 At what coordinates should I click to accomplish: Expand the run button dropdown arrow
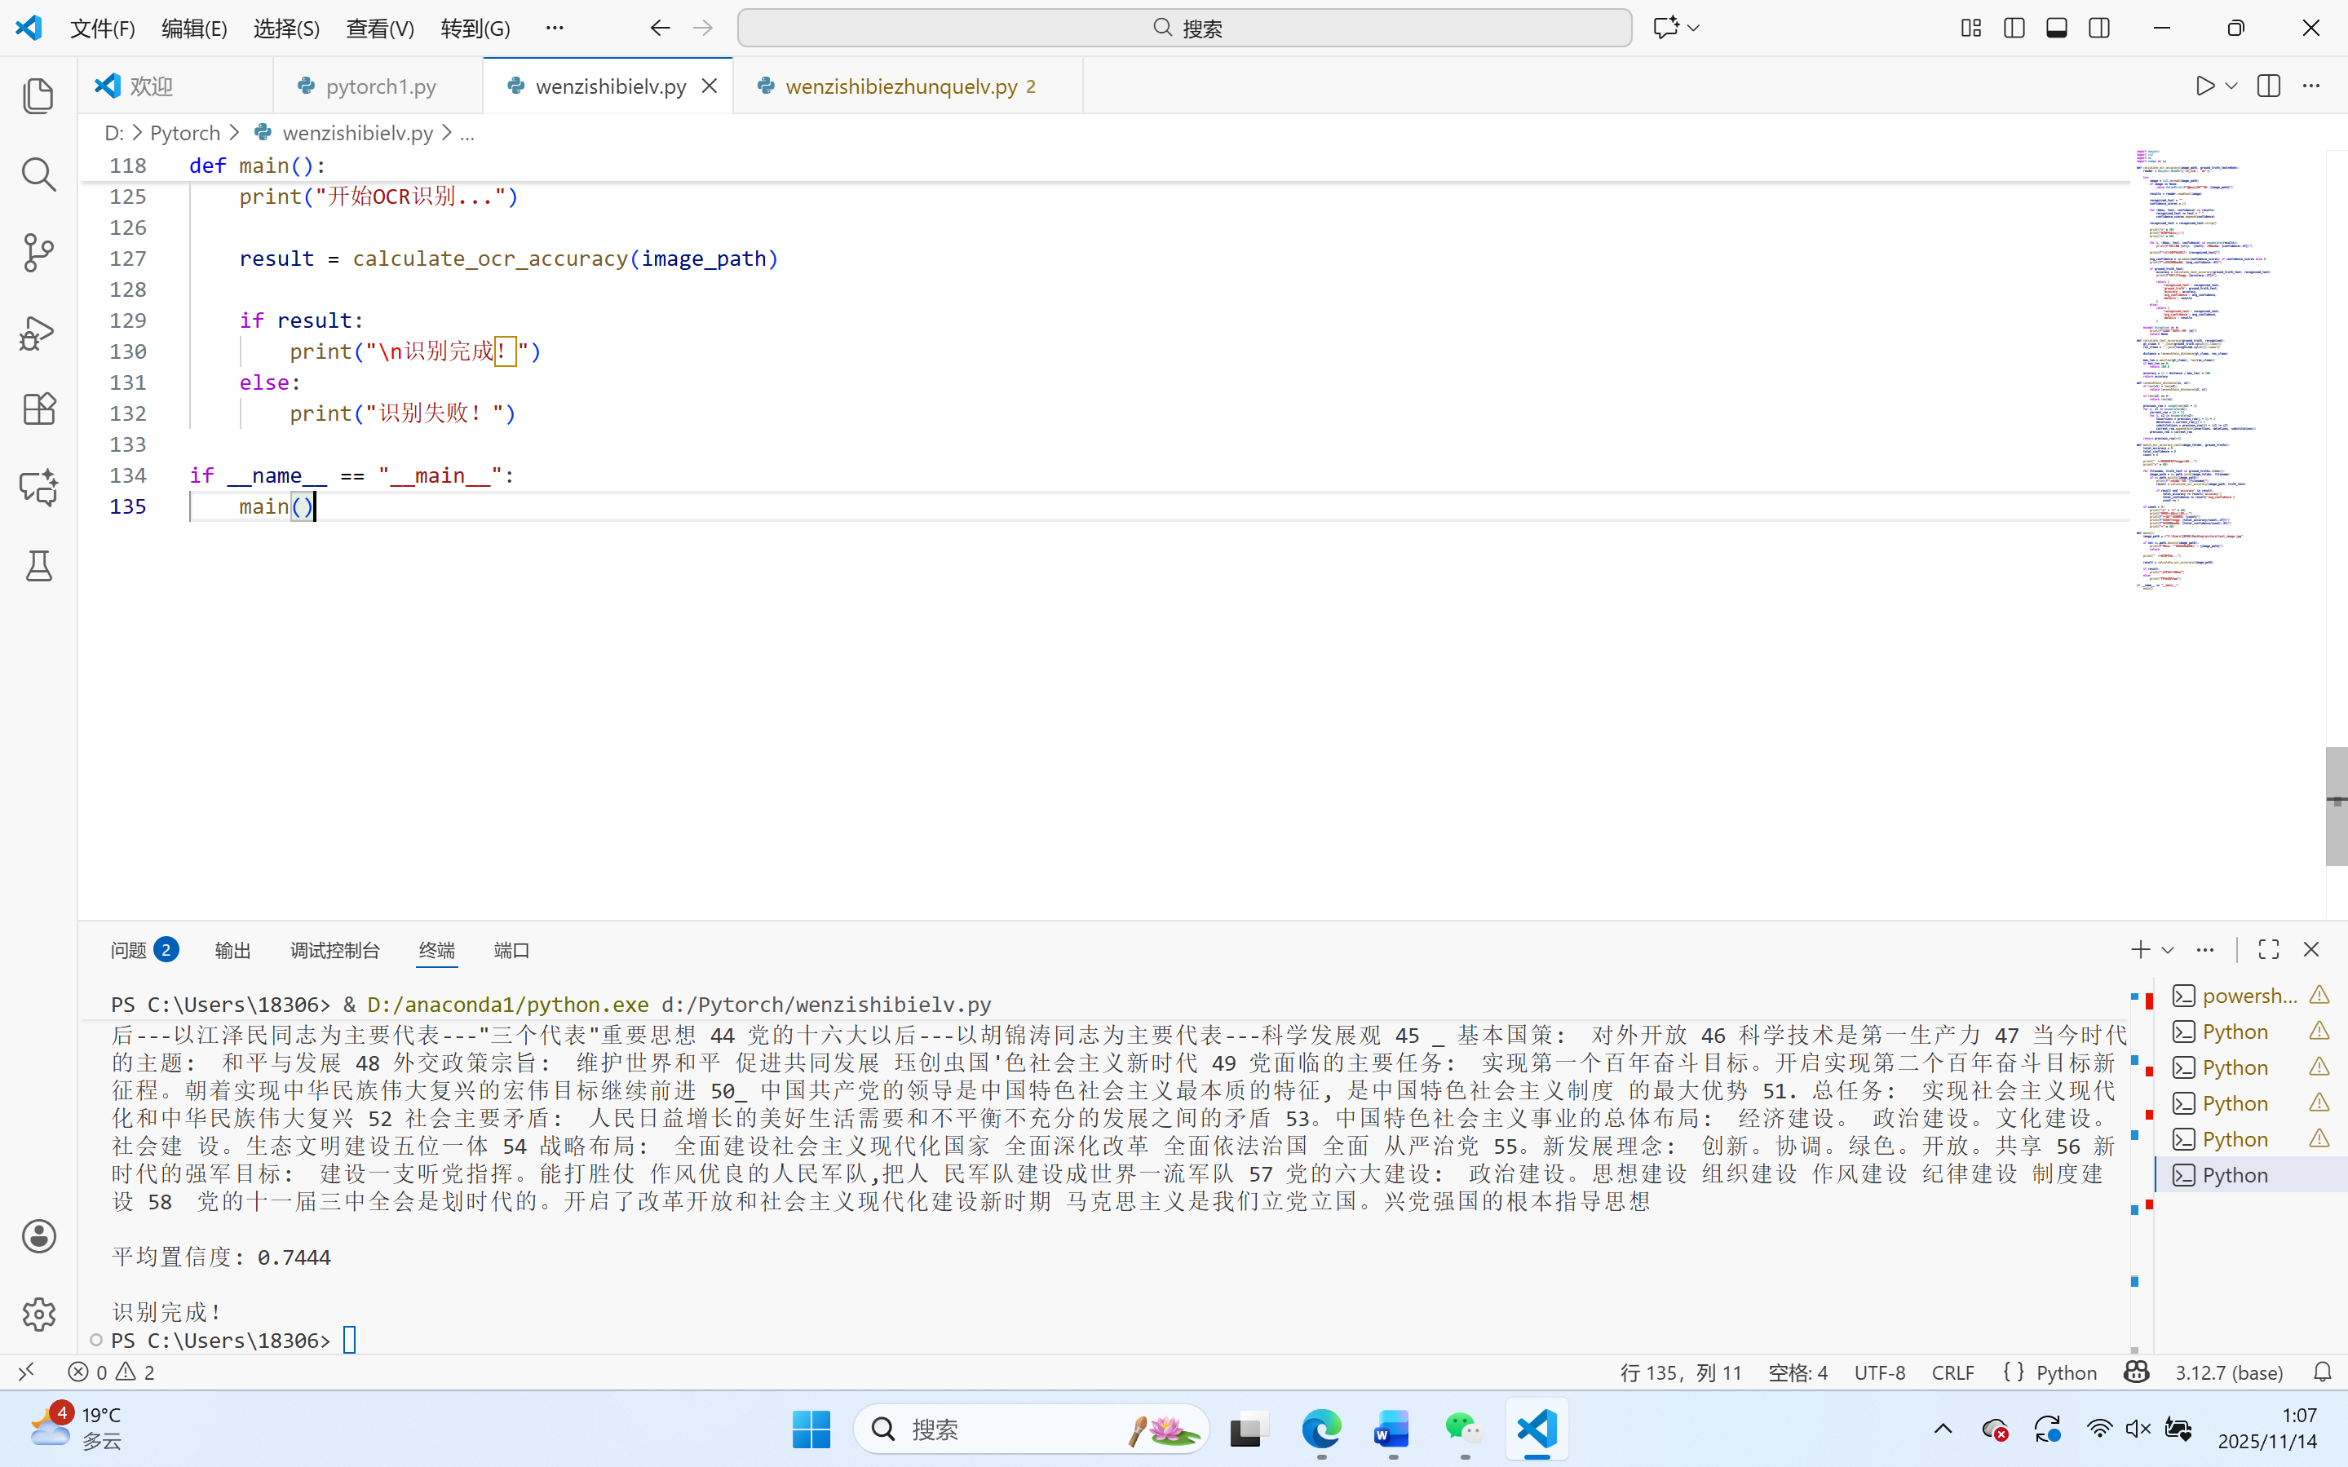(x=2231, y=86)
